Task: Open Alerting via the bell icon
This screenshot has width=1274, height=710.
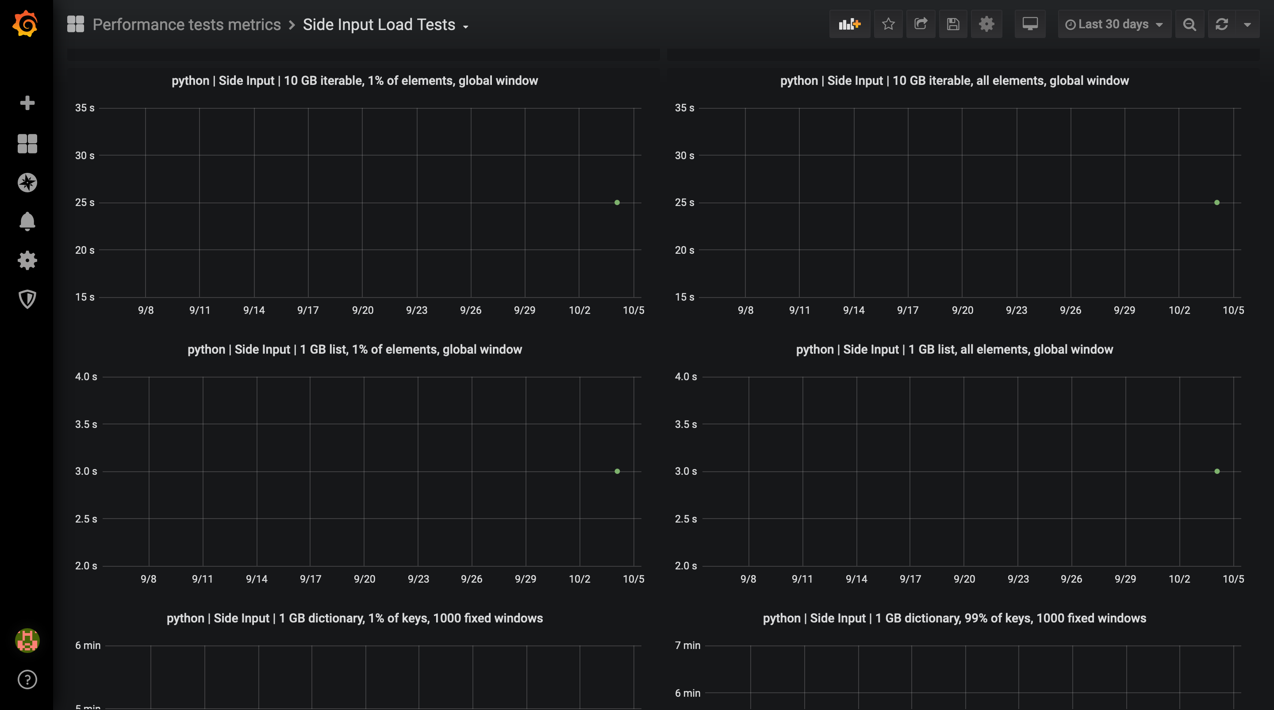Action: 27,221
